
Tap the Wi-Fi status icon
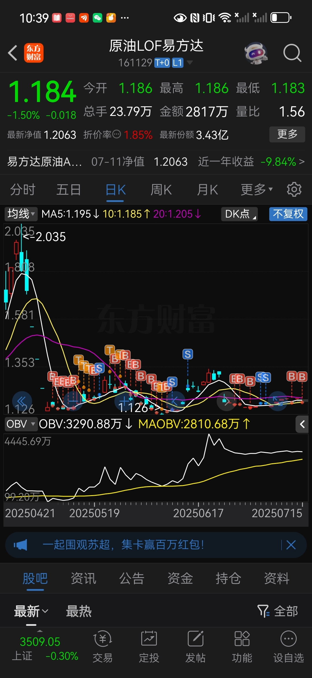(225, 18)
